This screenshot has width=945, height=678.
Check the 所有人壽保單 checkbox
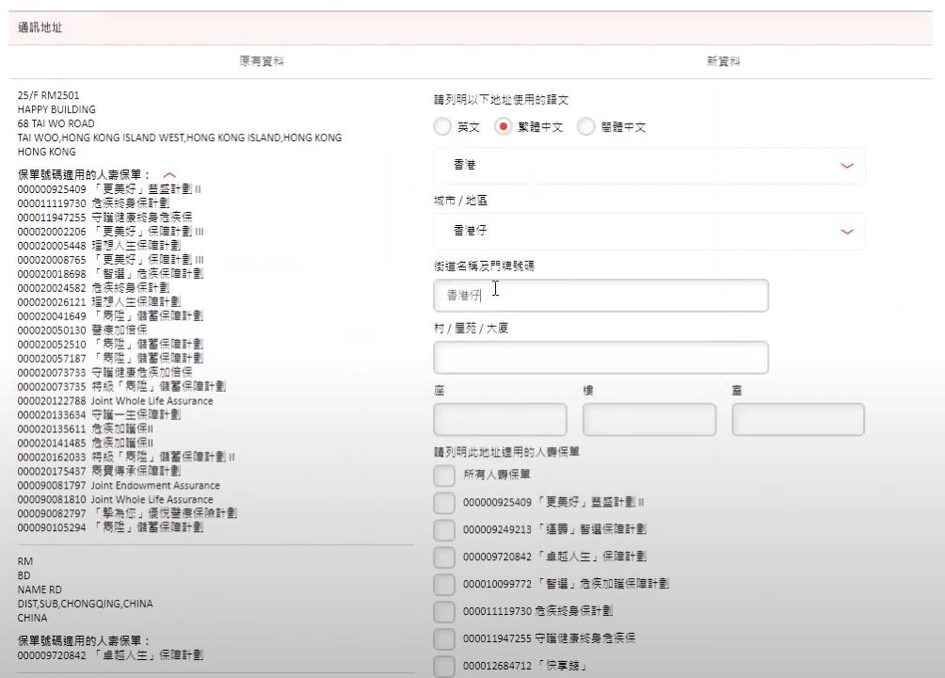[443, 475]
